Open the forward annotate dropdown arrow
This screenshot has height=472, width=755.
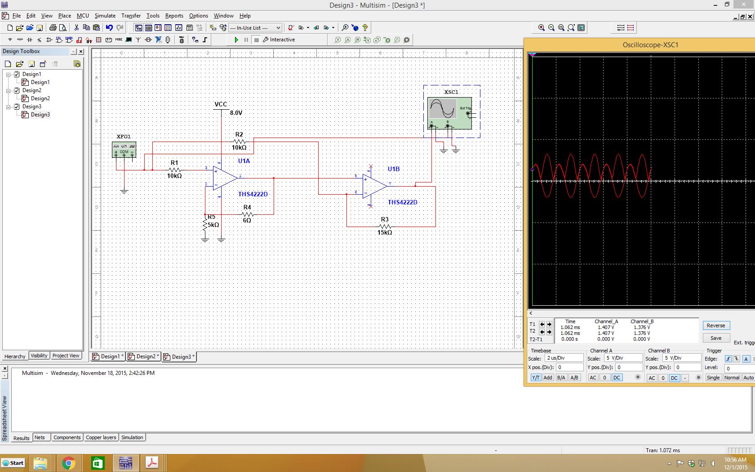tap(333, 28)
